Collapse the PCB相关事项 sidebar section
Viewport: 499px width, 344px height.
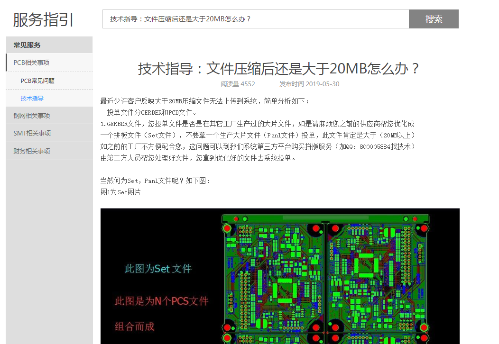coord(31,63)
